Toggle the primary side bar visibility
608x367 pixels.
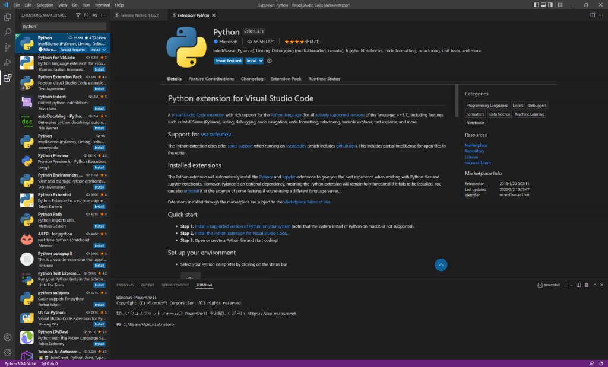[537, 5]
